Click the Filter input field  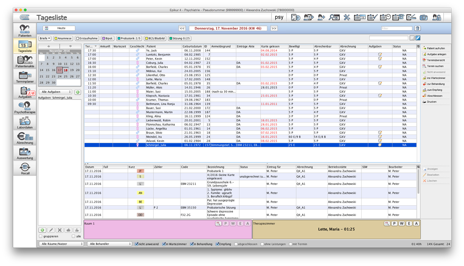point(396,28)
